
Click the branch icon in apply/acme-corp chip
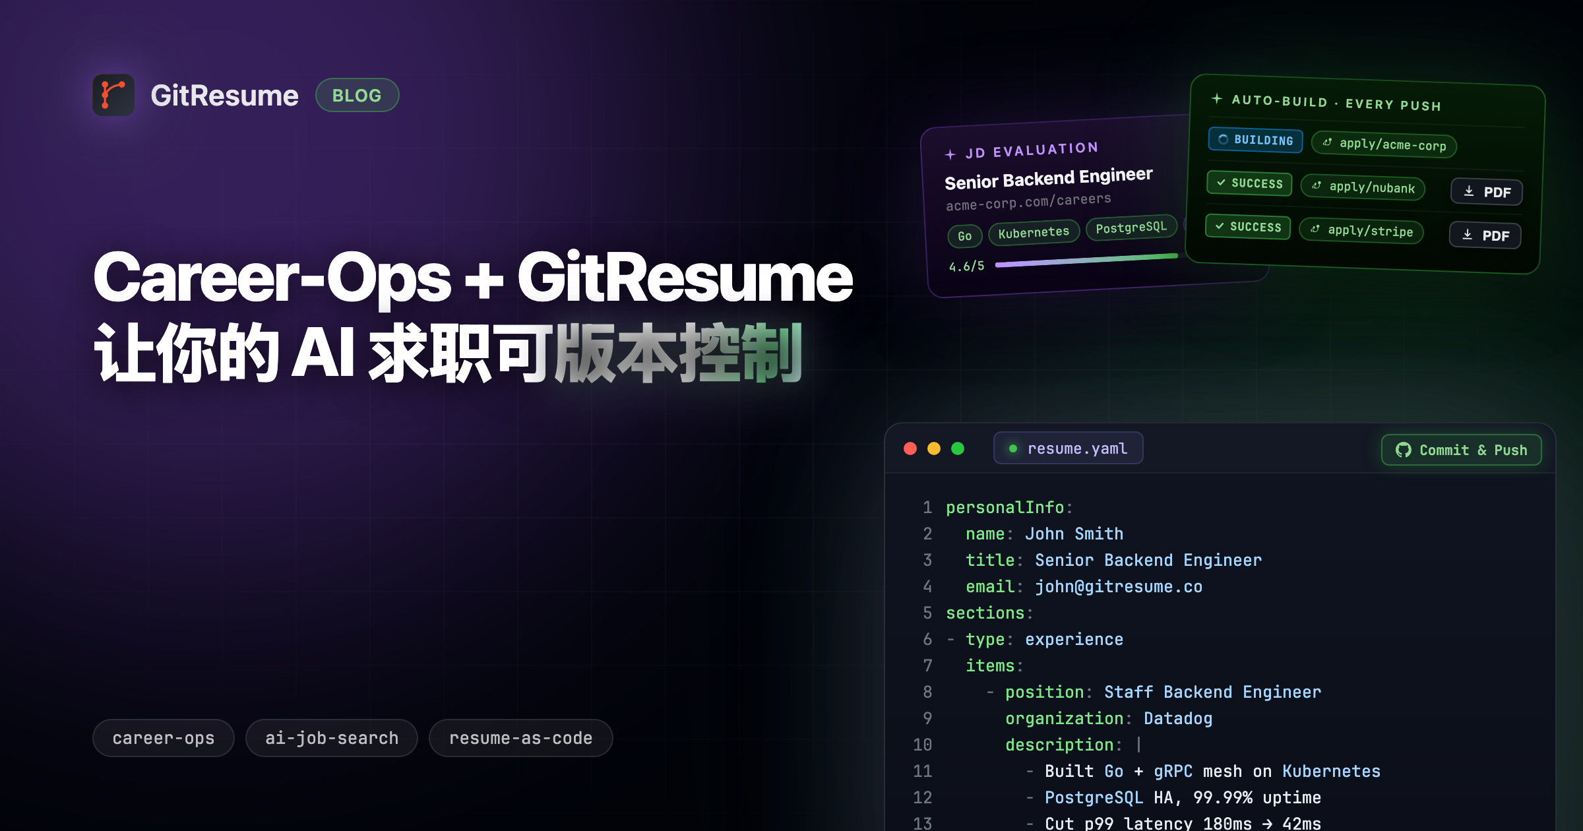coord(1327,142)
